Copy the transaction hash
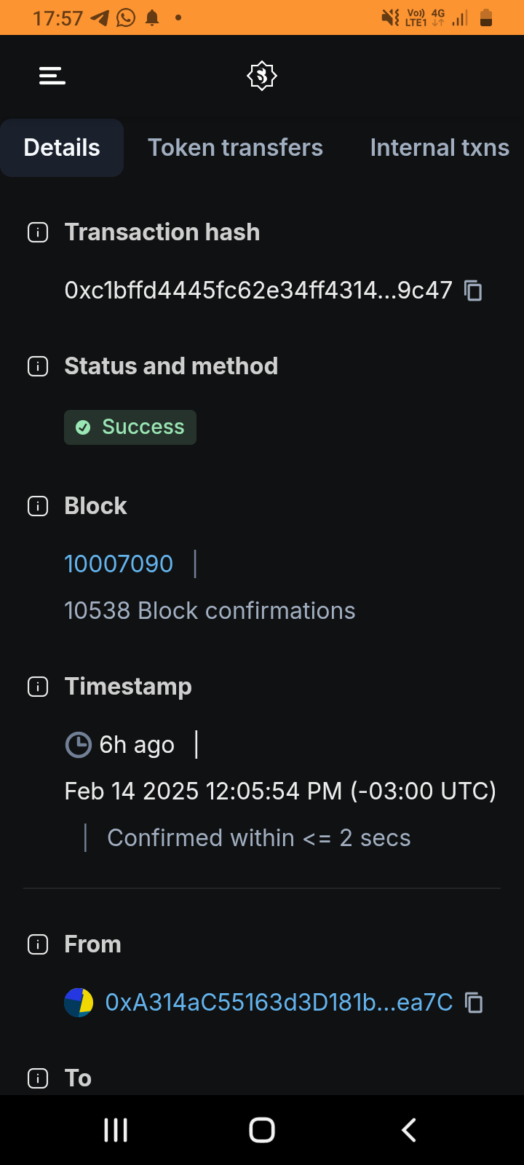The height and width of the screenshot is (1165, 524). 474,291
